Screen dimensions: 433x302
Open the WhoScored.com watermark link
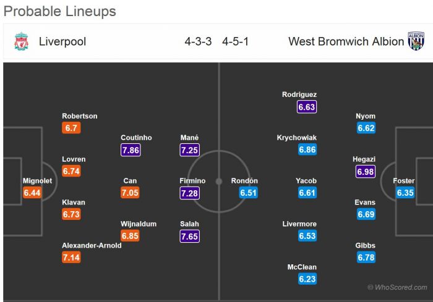coord(397,287)
